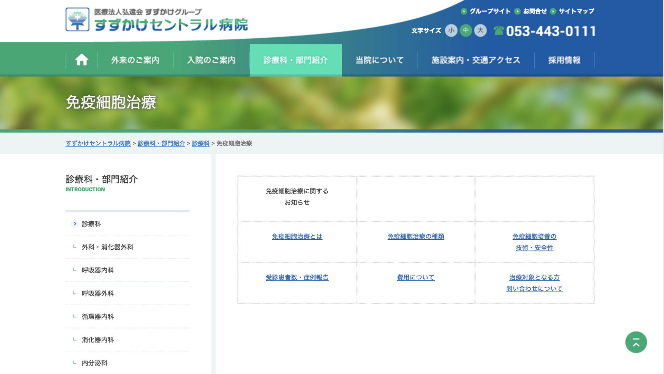Viewport: 664px width, 374px height.
Task: Set text size to small (小)
Action: (451, 30)
